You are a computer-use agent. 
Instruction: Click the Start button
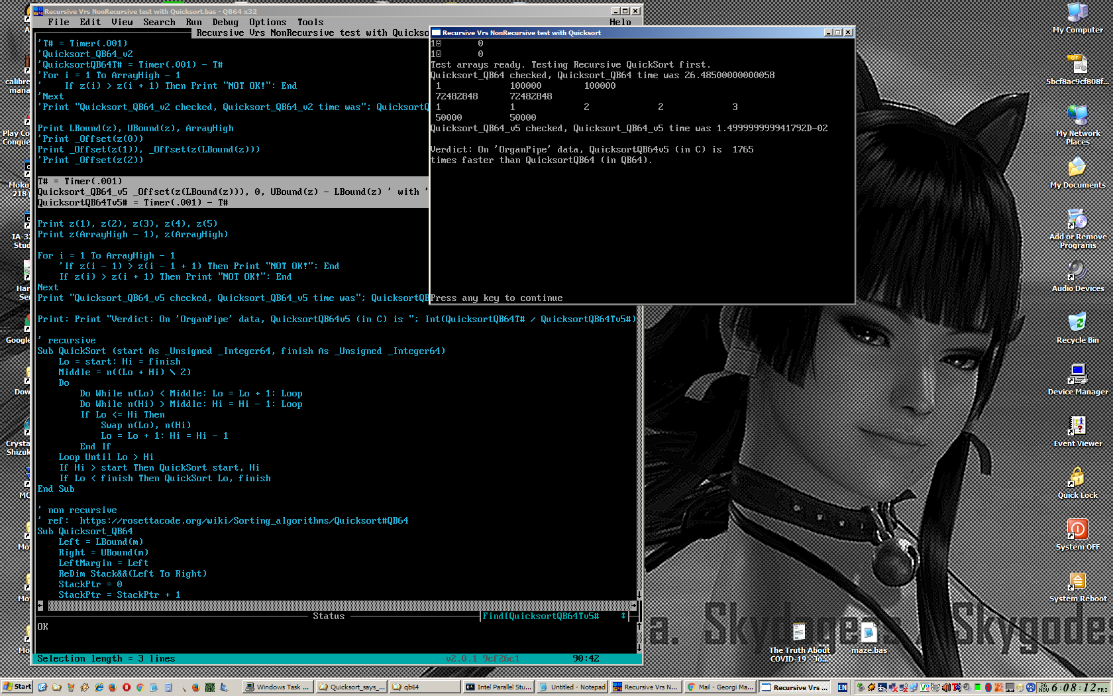point(17,687)
